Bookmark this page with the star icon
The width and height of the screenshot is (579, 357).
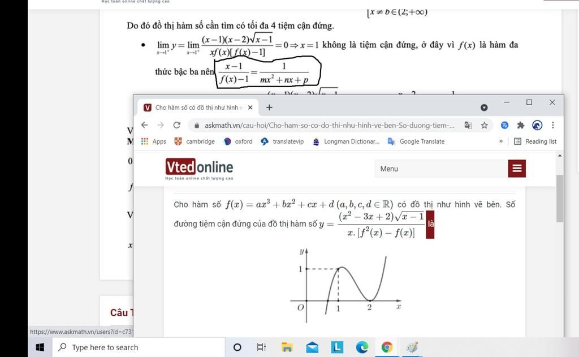485,125
